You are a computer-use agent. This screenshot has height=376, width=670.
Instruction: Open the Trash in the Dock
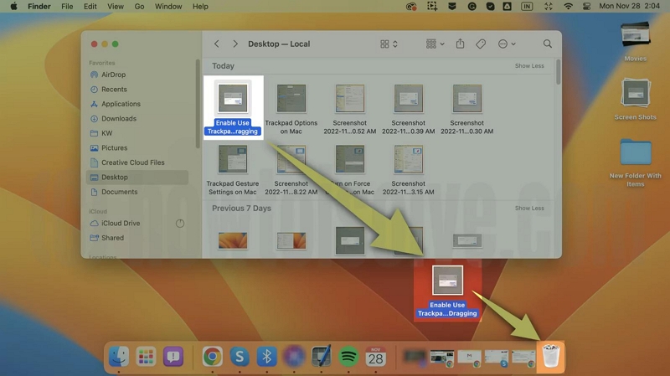[551, 357]
